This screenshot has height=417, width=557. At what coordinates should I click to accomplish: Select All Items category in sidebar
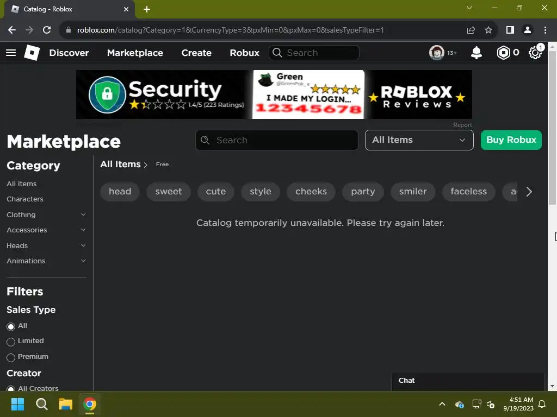click(x=22, y=184)
